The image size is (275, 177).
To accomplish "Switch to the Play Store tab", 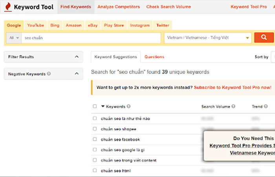I will [114, 25].
